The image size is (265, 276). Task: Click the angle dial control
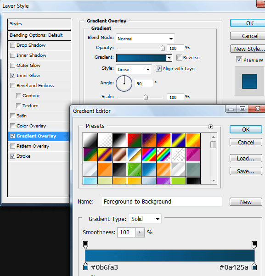pyautogui.click(x=124, y=83)
